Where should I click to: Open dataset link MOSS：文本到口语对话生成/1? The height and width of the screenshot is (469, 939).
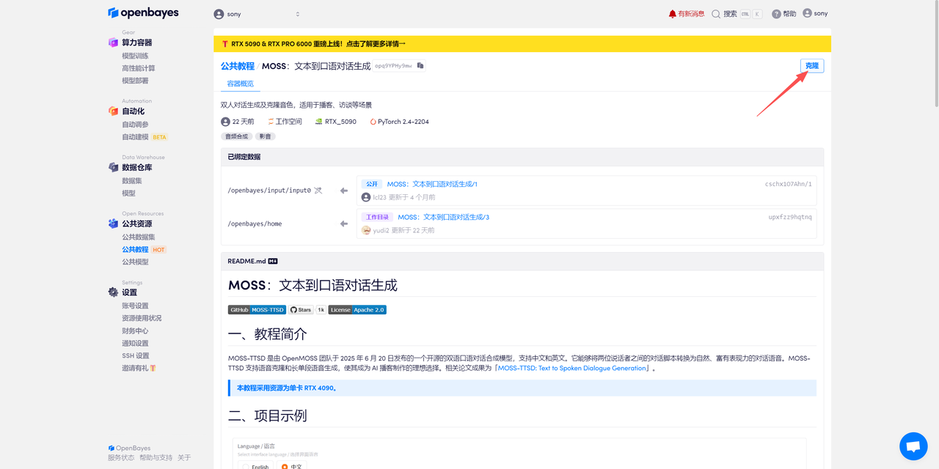point(432,184)
